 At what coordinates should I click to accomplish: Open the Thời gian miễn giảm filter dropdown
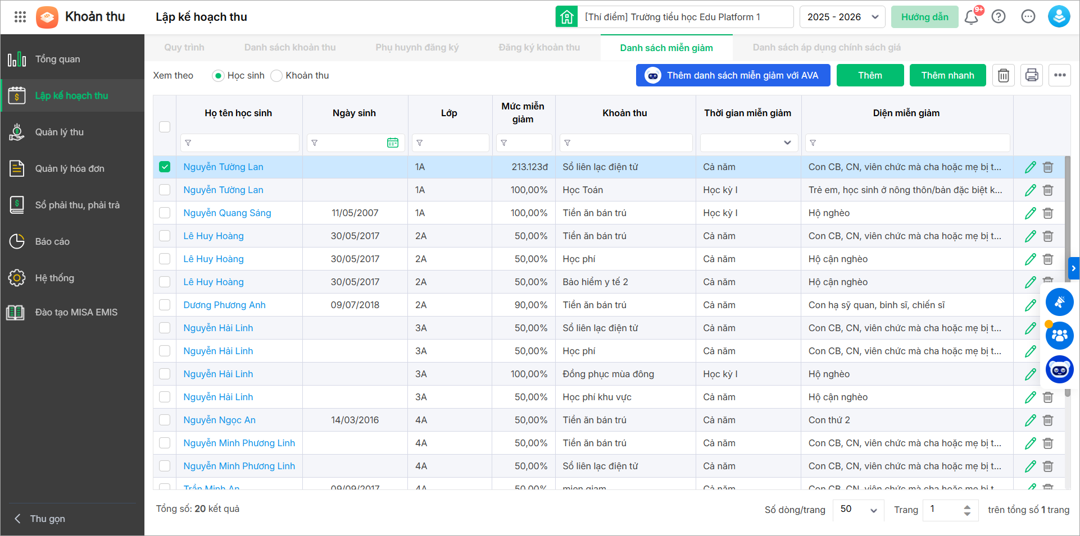(748, 143)
